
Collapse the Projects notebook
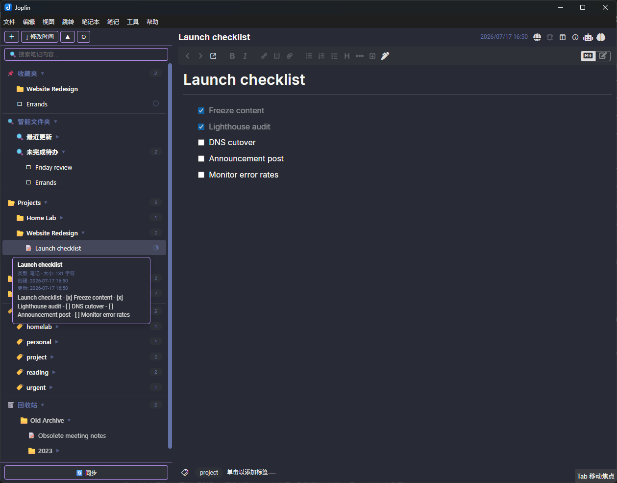tap(46, 203)
